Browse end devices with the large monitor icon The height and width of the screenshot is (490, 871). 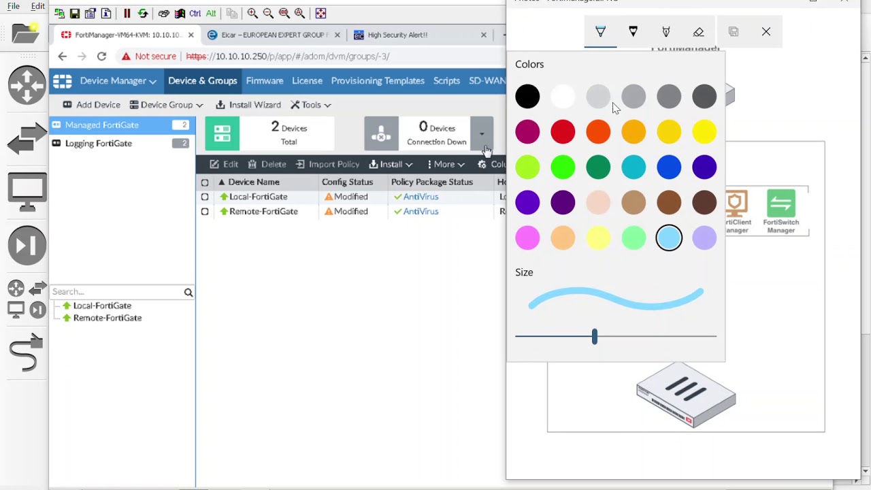coord(27,193)
